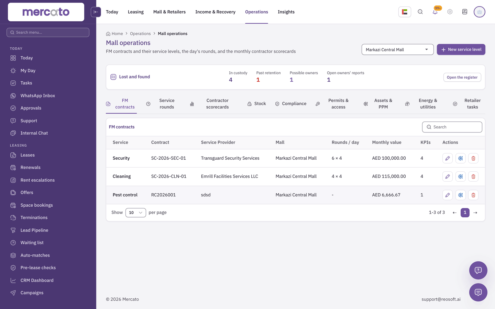Expand the Markazi Central Mall dropdown
This screenshot has height=309, width=495.
coord(397,49)
